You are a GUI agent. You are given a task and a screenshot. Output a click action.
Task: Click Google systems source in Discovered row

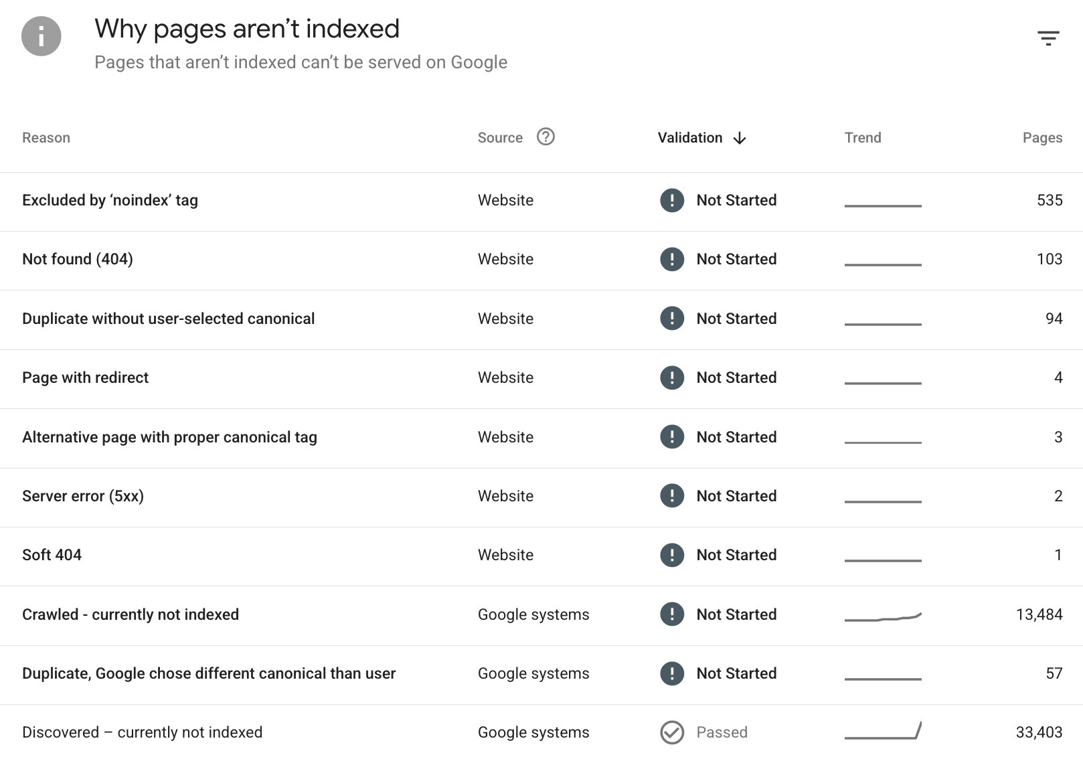(x=533, y=732)
